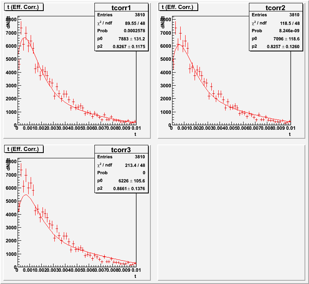
Task: Click the tcorr3 stats box title
Action: pos(121,150)
